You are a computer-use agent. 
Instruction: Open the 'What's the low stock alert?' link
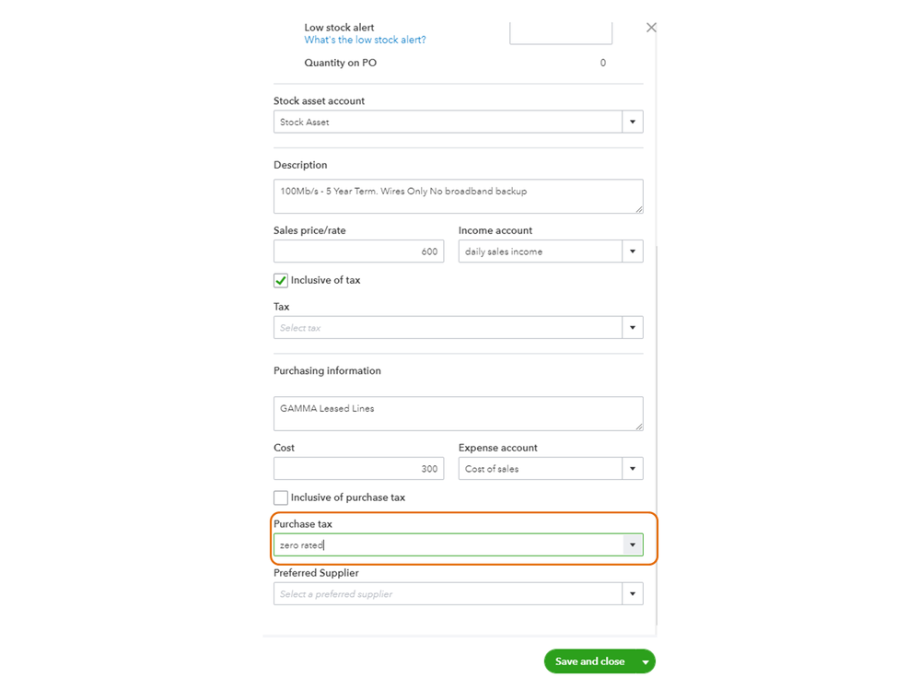(x=365, y=41)
